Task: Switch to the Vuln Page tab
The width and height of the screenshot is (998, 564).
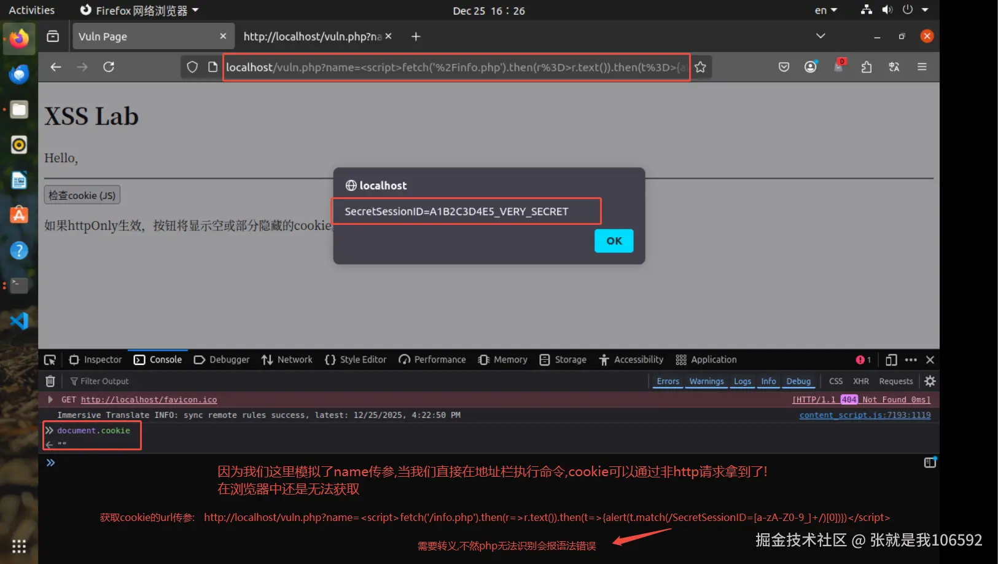Action: click(x=153, y=36)
